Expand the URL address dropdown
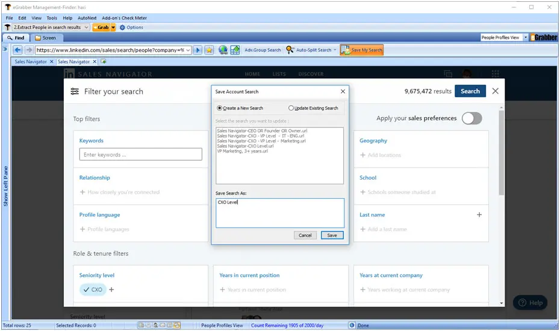The width and height of the screenshot is (560, 331). 188,50
